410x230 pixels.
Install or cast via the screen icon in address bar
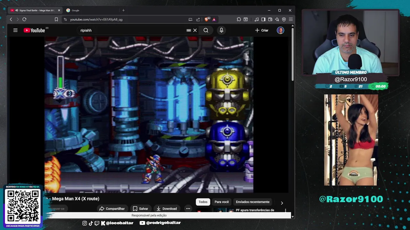tap(190, 19)
